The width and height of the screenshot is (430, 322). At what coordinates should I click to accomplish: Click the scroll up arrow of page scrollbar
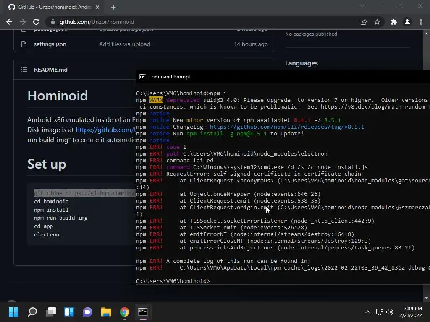point(426,34)
